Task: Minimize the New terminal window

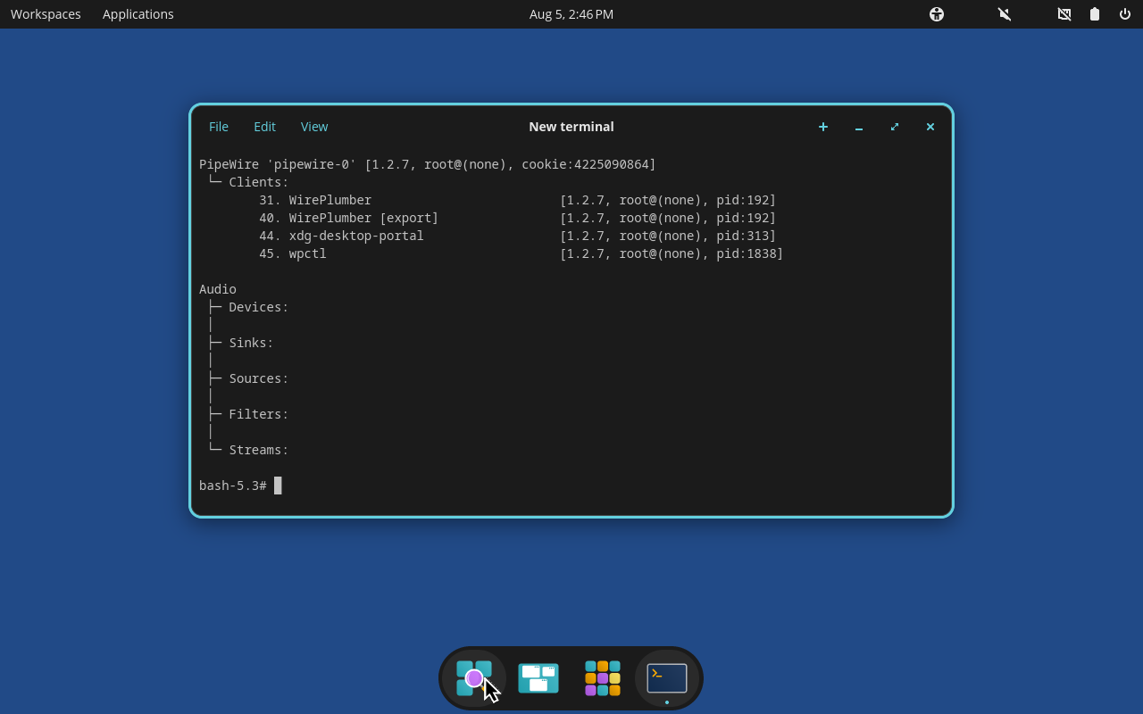Action: click(x=859, y=127)
